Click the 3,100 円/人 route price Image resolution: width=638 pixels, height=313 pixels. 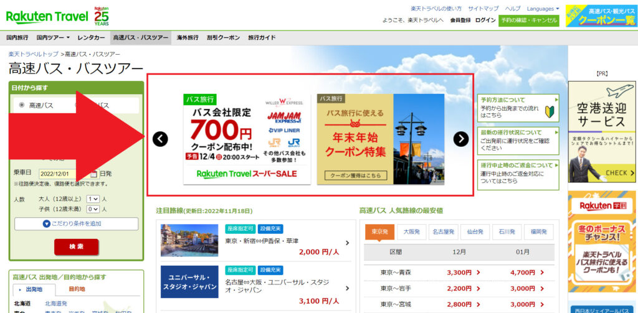(x=319, y=301)
